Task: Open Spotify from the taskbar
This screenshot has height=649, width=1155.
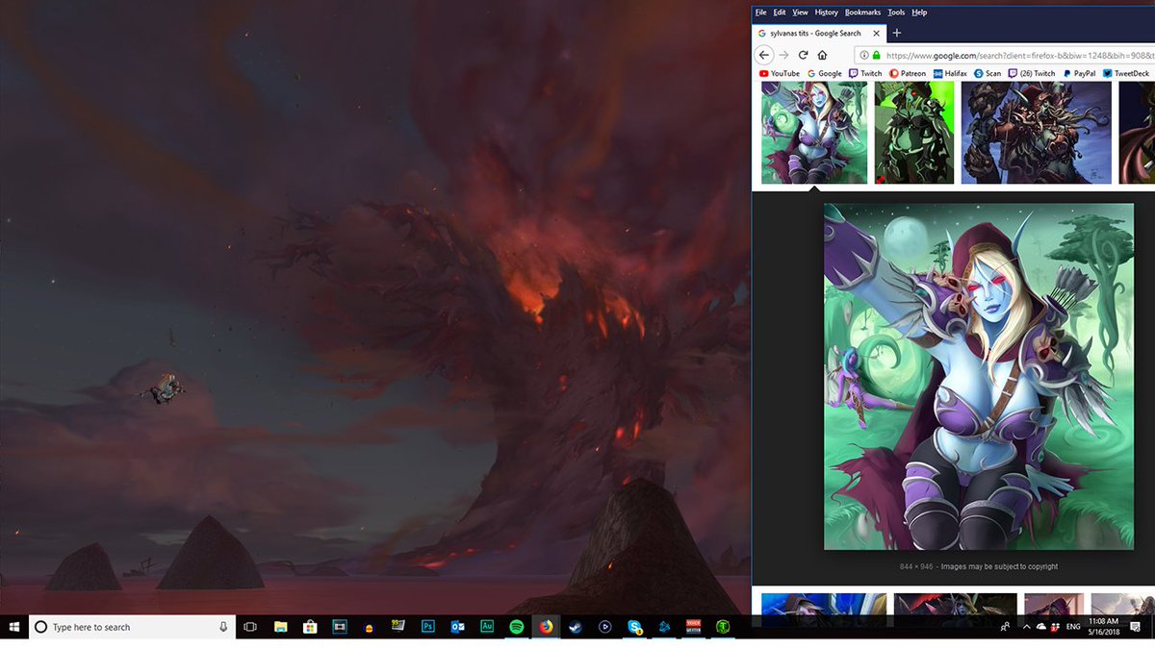Action: pyautogui.click(x=517, y=627)
